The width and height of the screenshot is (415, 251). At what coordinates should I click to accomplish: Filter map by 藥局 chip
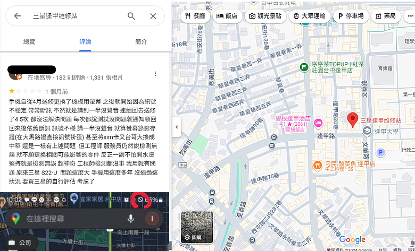(x=386, y=16)
